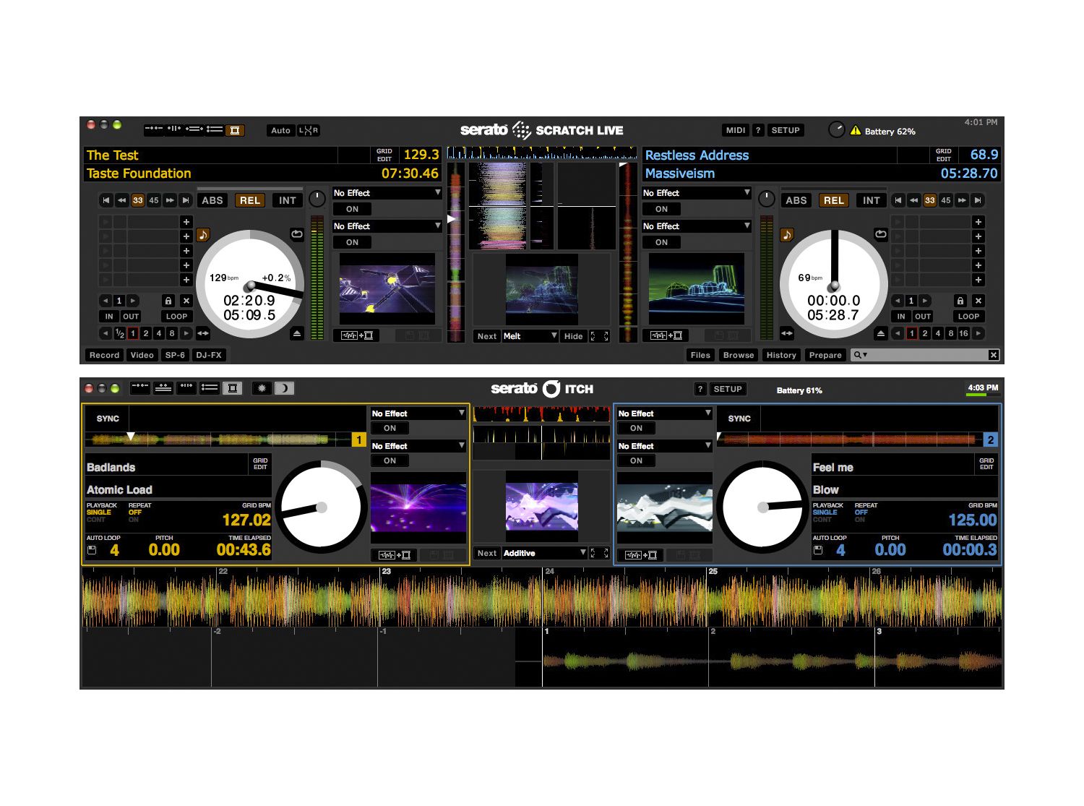
Task: Click the eject button on Restless Address deck
Action: click(x=880, y=333)
